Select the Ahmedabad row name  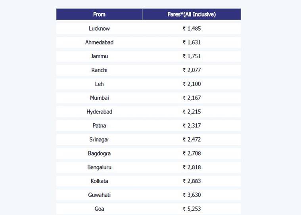coord(99,42)
